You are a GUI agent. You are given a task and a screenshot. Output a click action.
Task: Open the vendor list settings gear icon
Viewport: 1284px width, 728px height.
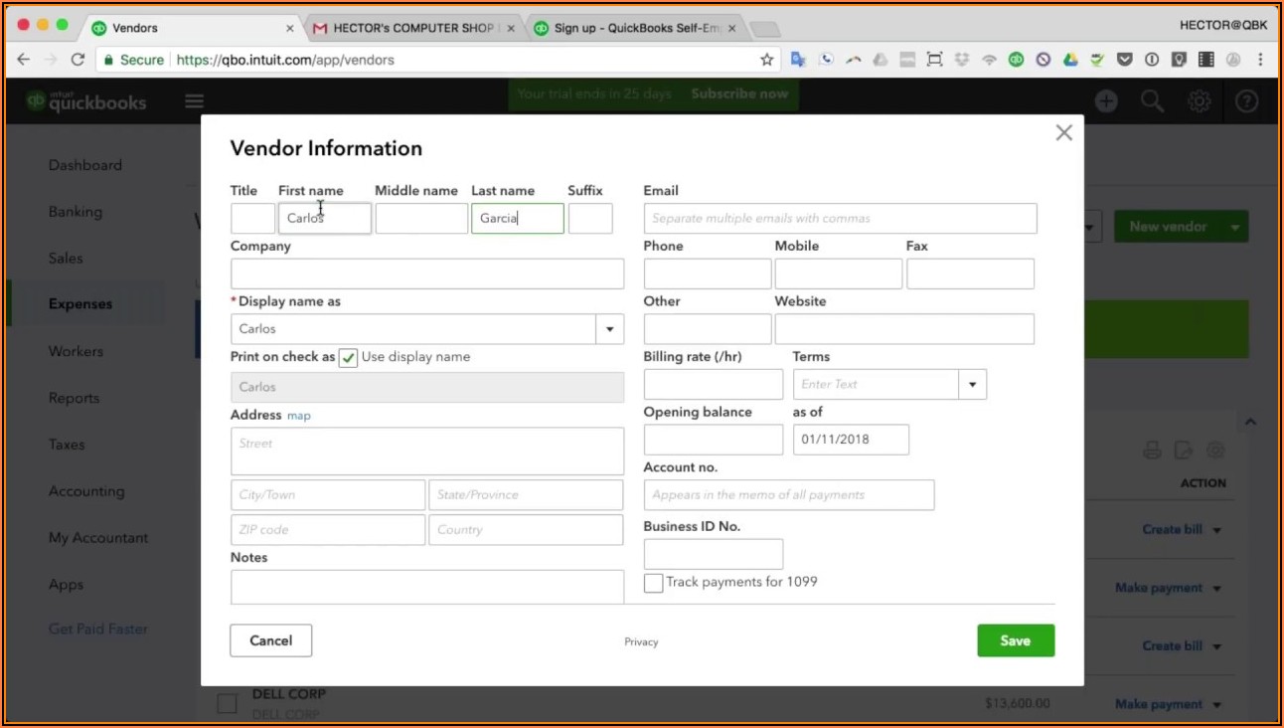tap(1215, 450)
